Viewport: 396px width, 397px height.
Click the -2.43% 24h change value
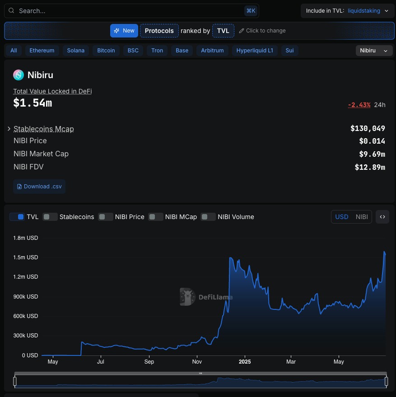[x=359, y=105]
